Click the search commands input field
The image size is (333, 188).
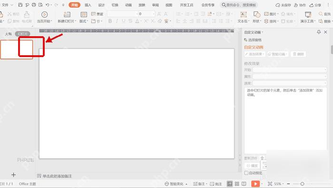tap(240, 5)
